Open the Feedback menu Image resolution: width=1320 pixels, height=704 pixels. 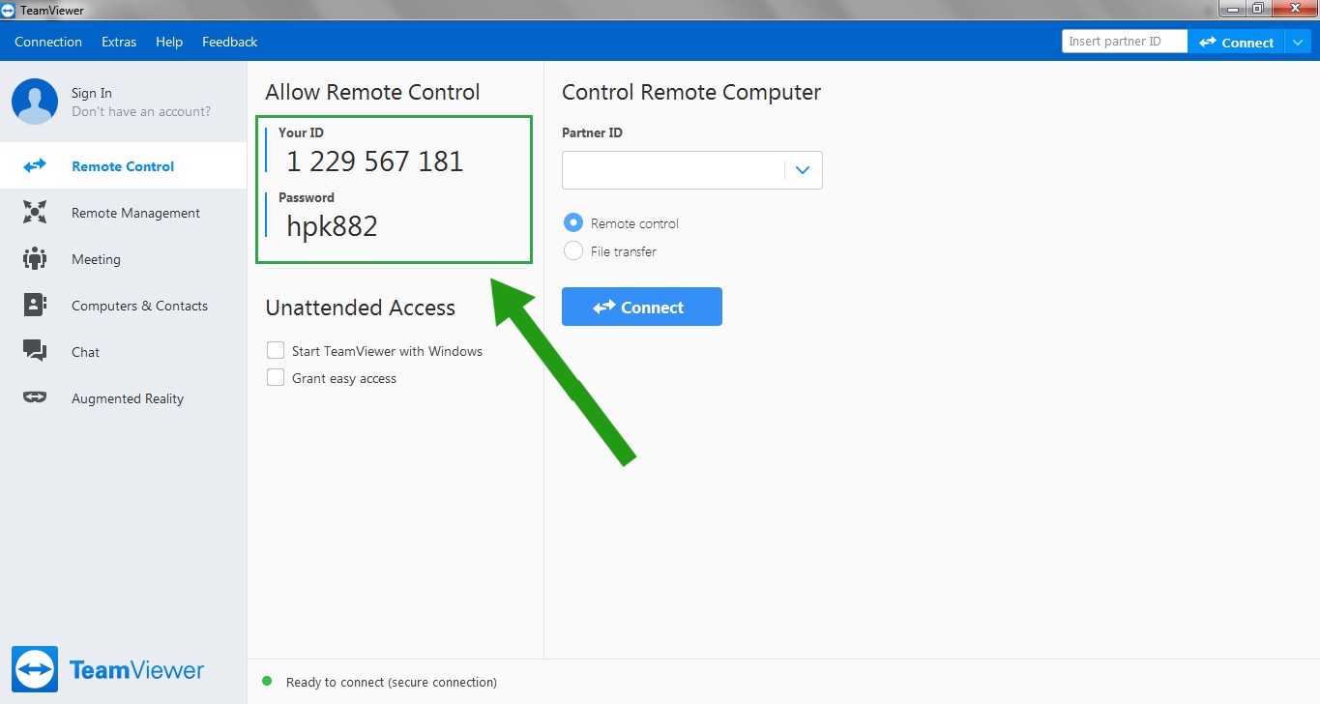pyautogui.click(x=229, y=42)
